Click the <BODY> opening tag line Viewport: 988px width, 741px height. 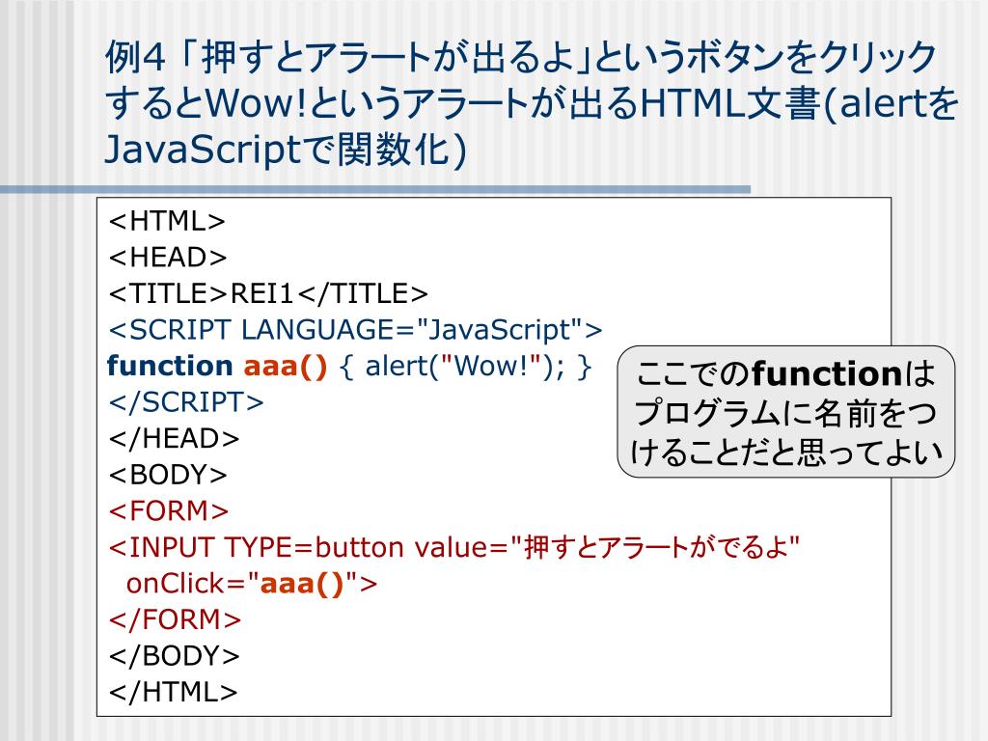168,475
